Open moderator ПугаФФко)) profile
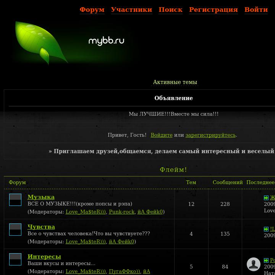This screenshot has height=275, width=275. coord(125,271)
